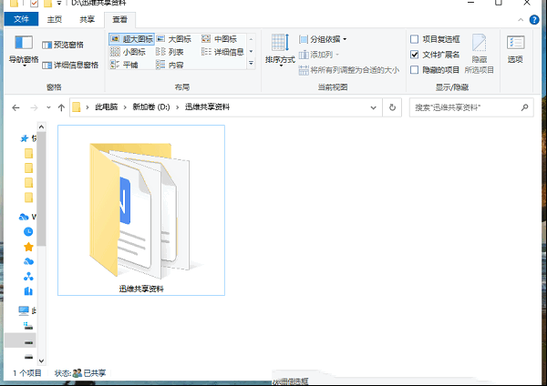Select the tiles (平铺) layout
Screen dimensions: 547x386
(124, 65)
